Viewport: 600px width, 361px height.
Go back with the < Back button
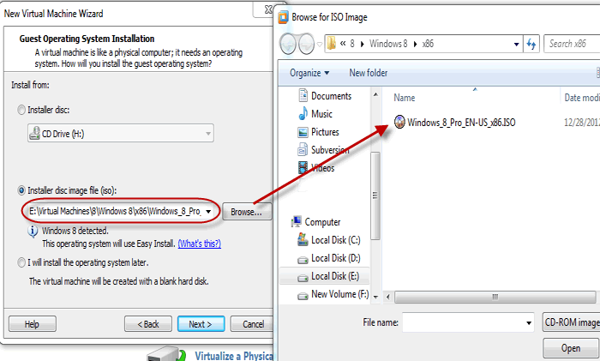(148, 324)
